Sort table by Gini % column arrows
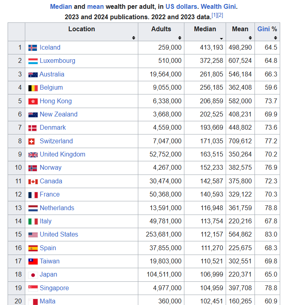Viewport: 295px width, 305px height. (x=275, y=38)
